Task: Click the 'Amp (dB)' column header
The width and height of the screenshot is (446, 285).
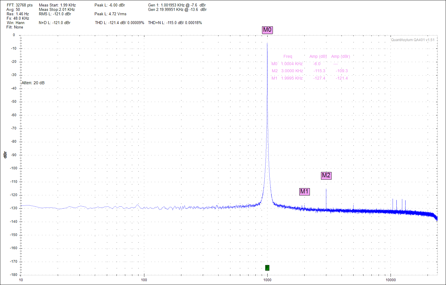Action: pyautogui.click(x=318, y=57)
